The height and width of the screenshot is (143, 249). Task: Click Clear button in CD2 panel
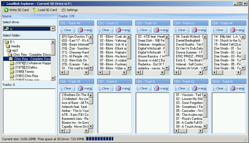[x=106, y=30]
